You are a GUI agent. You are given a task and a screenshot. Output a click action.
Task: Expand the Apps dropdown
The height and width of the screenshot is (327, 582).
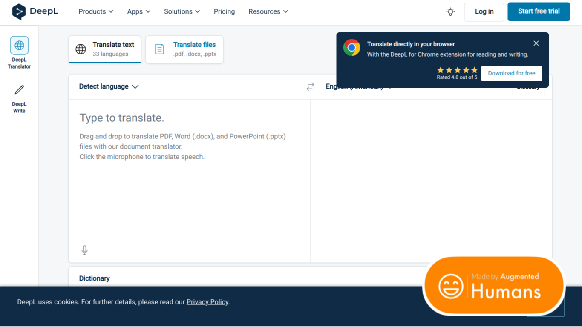click(x=139, y=11)
